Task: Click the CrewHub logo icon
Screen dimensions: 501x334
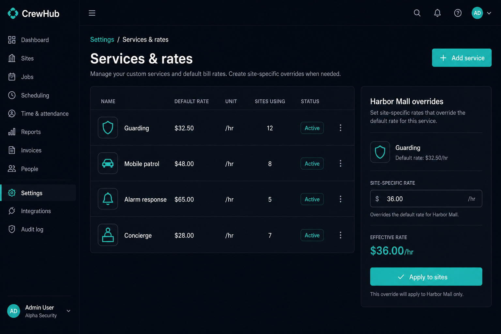Action: pos(13,13)
